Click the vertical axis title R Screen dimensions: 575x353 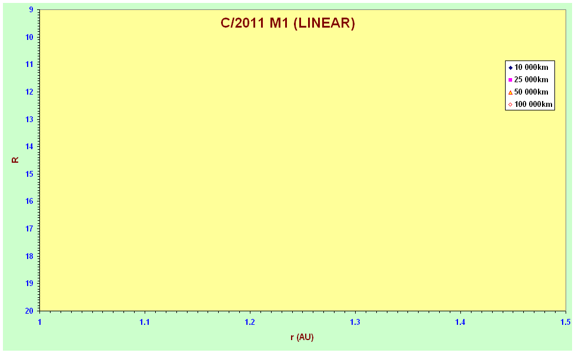click(x=15, y=160)
